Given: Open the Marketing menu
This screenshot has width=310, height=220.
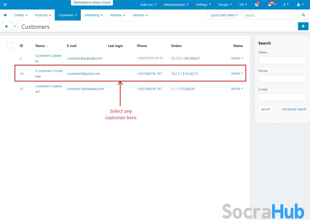Looking at the screenshot, I should tap(94, 15).
